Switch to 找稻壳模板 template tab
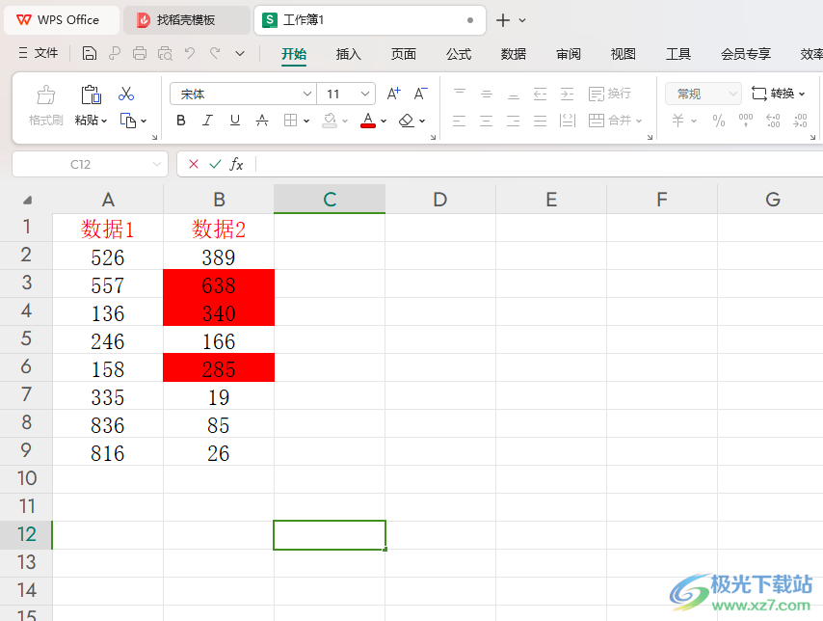 pos(186,20)
